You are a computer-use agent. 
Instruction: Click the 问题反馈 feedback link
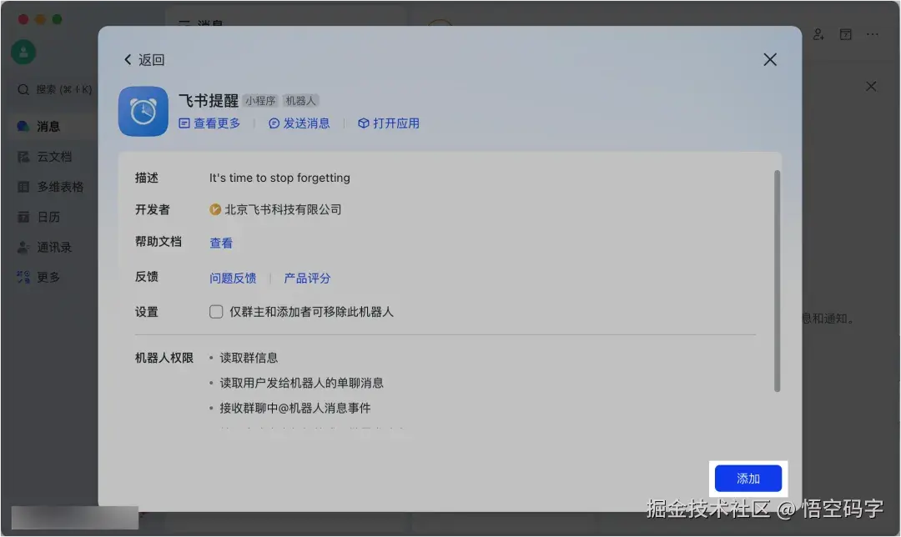click(233, 277)
